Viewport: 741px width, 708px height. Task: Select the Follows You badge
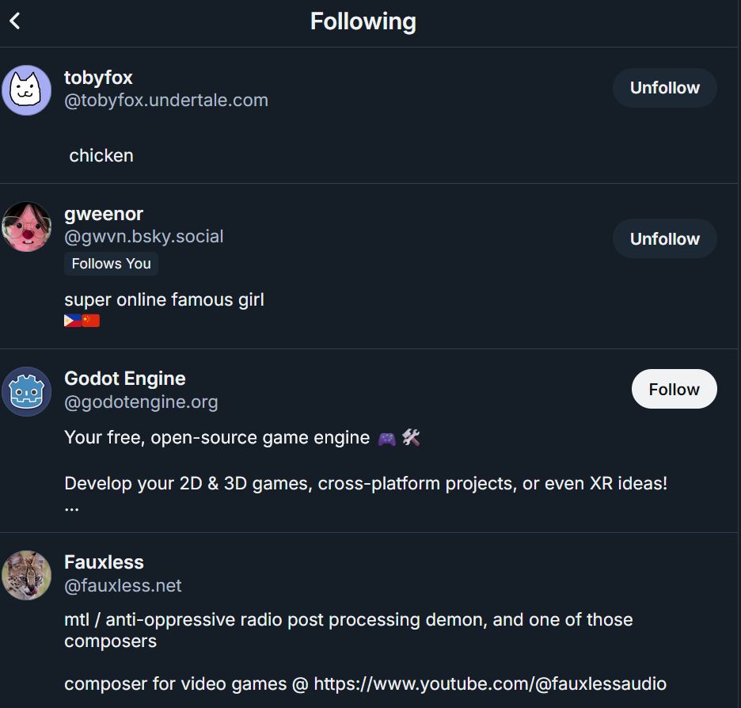coord(111,264)
